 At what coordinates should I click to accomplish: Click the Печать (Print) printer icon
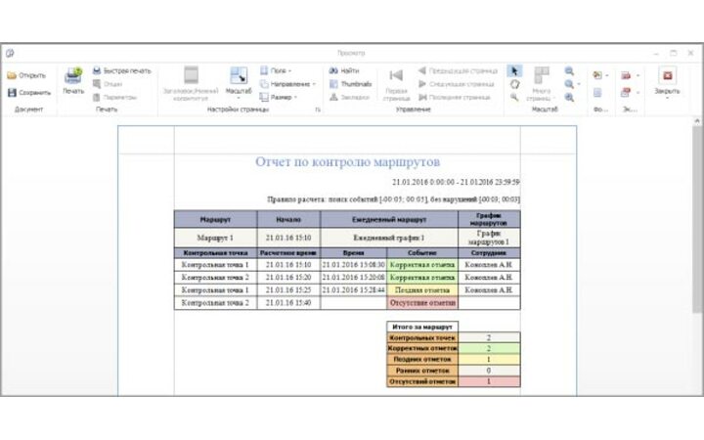point(73,76)
